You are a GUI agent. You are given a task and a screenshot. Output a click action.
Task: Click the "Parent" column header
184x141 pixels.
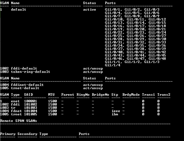[x=68, y=95]
